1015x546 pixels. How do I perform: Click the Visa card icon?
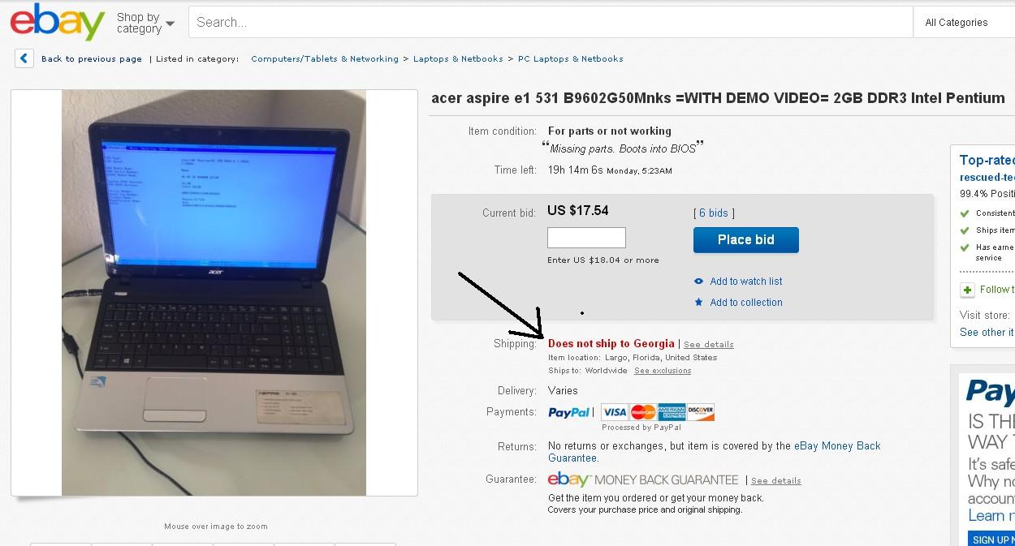(x=615, y=412)
